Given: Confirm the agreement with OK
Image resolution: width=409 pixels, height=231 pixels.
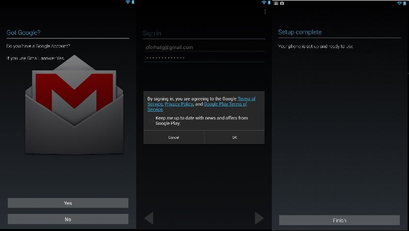Looking at the screenshot, I should click(x=235, y=137).
